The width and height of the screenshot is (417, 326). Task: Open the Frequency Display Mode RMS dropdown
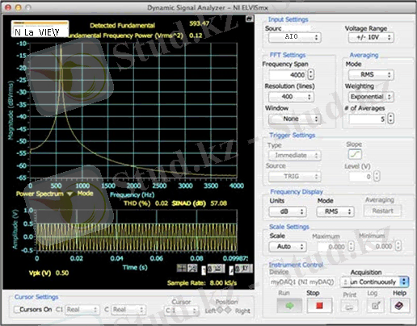335,211
